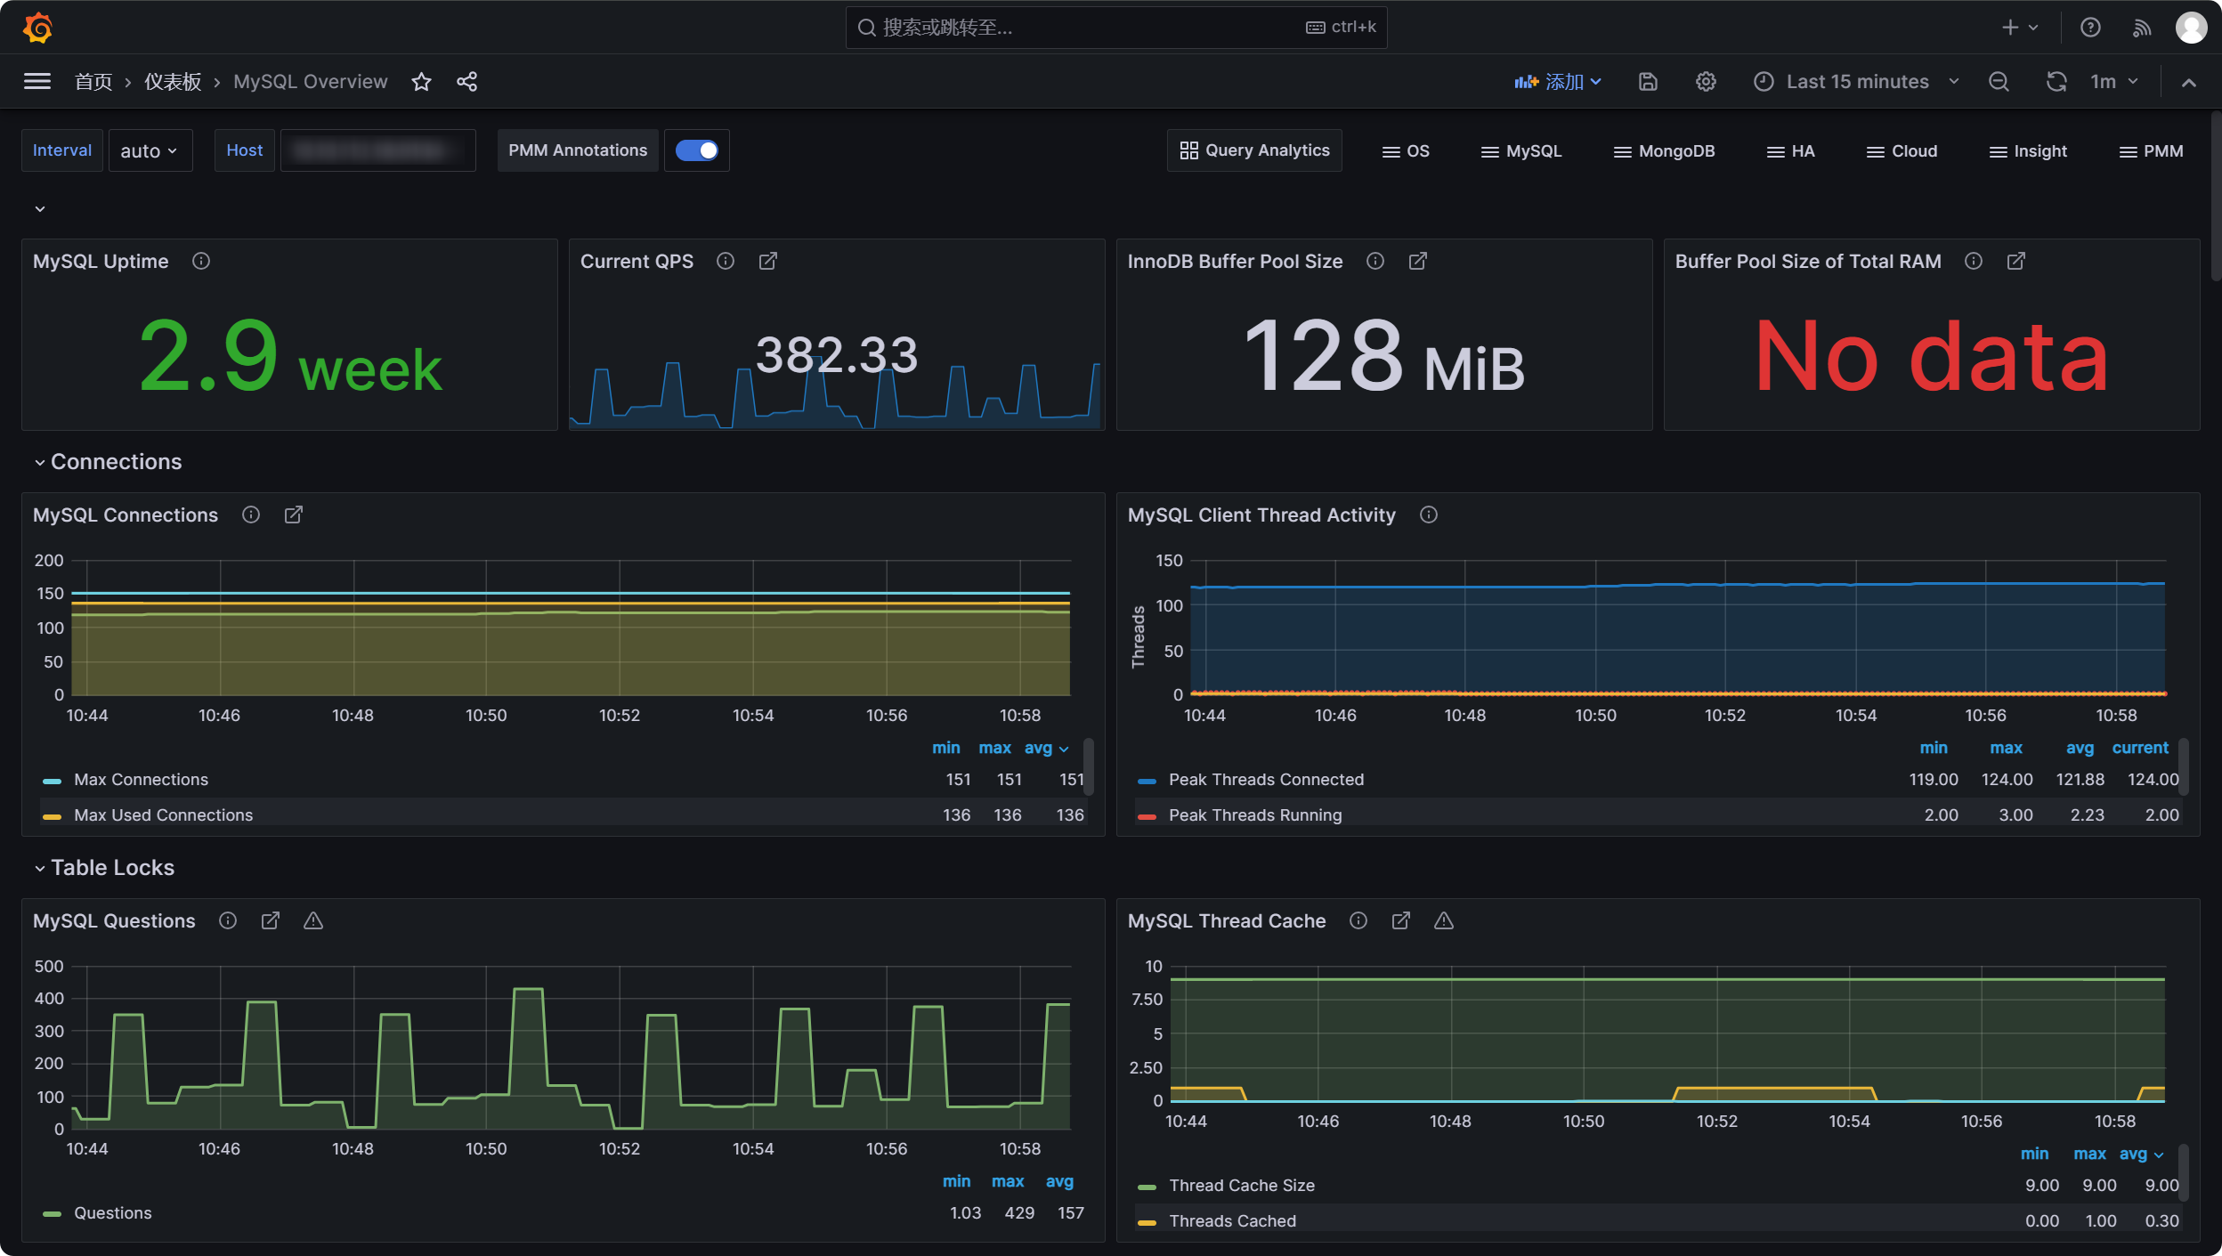
Task: Collapse the Connections row
Action: coord(108,462)
